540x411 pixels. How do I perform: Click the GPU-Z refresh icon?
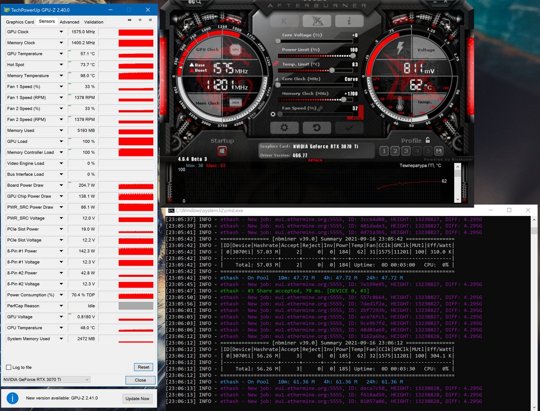[140, 20]
